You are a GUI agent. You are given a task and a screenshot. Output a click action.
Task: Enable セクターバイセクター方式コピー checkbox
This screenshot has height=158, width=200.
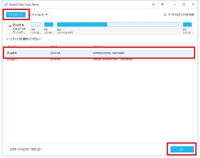[7, 149]
